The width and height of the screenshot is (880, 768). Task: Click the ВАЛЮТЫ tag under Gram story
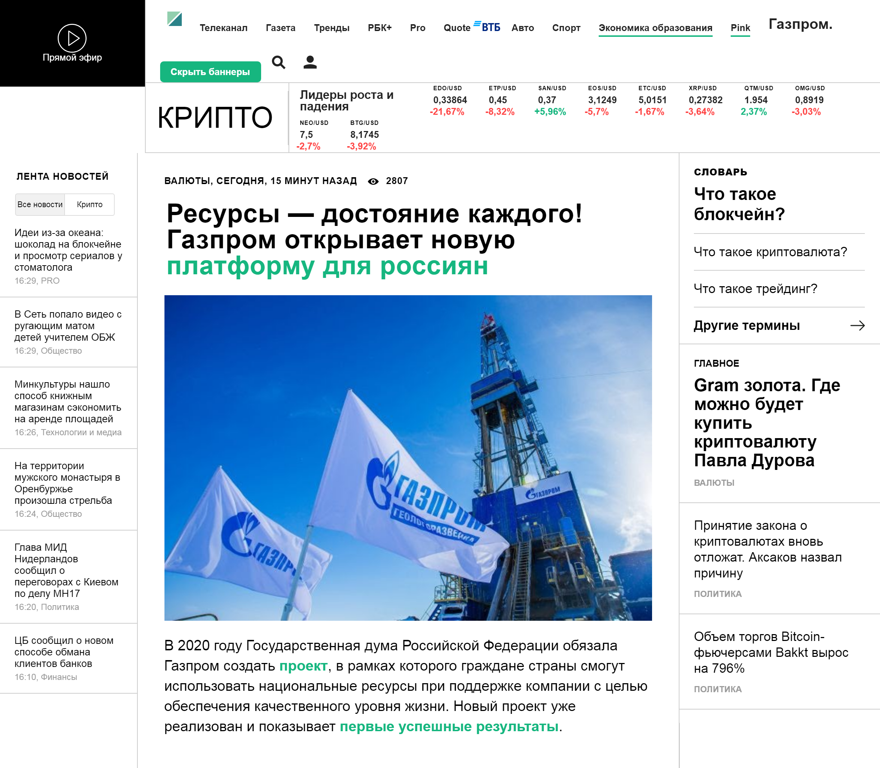(714, 483)
